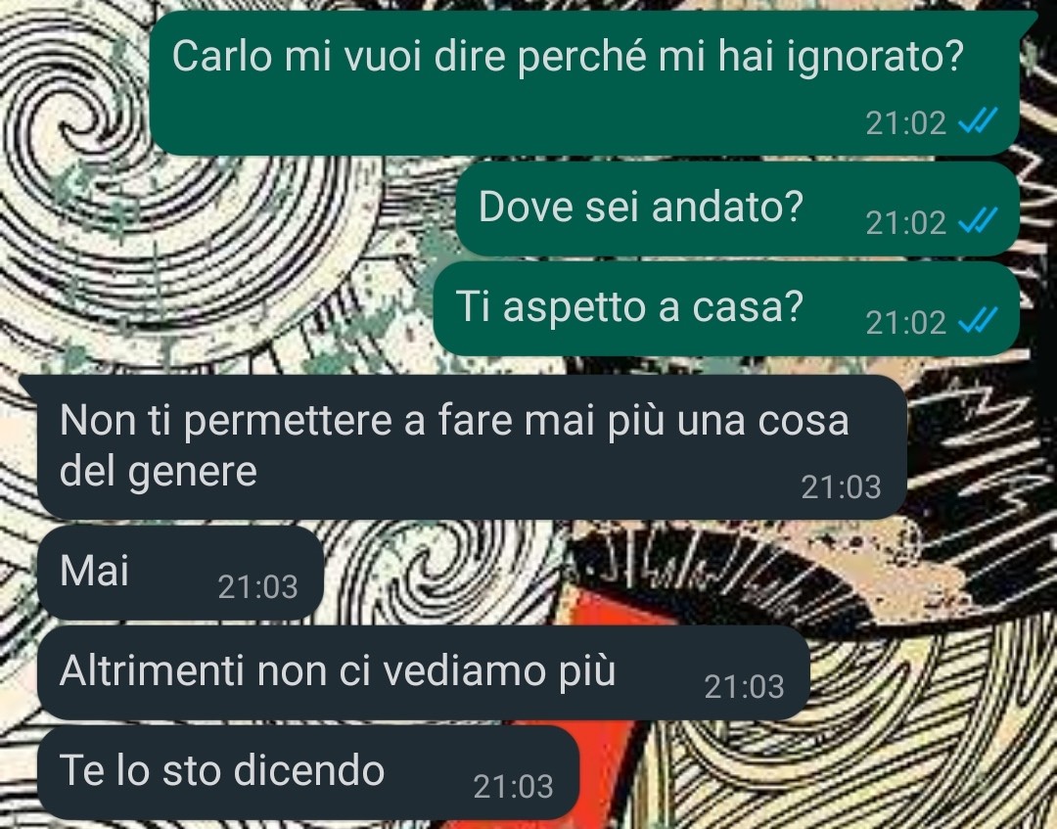Click the 21:02 timestamp next to "Dove sei andato?"
The image size is (1057, 829).
coord(905,223)
